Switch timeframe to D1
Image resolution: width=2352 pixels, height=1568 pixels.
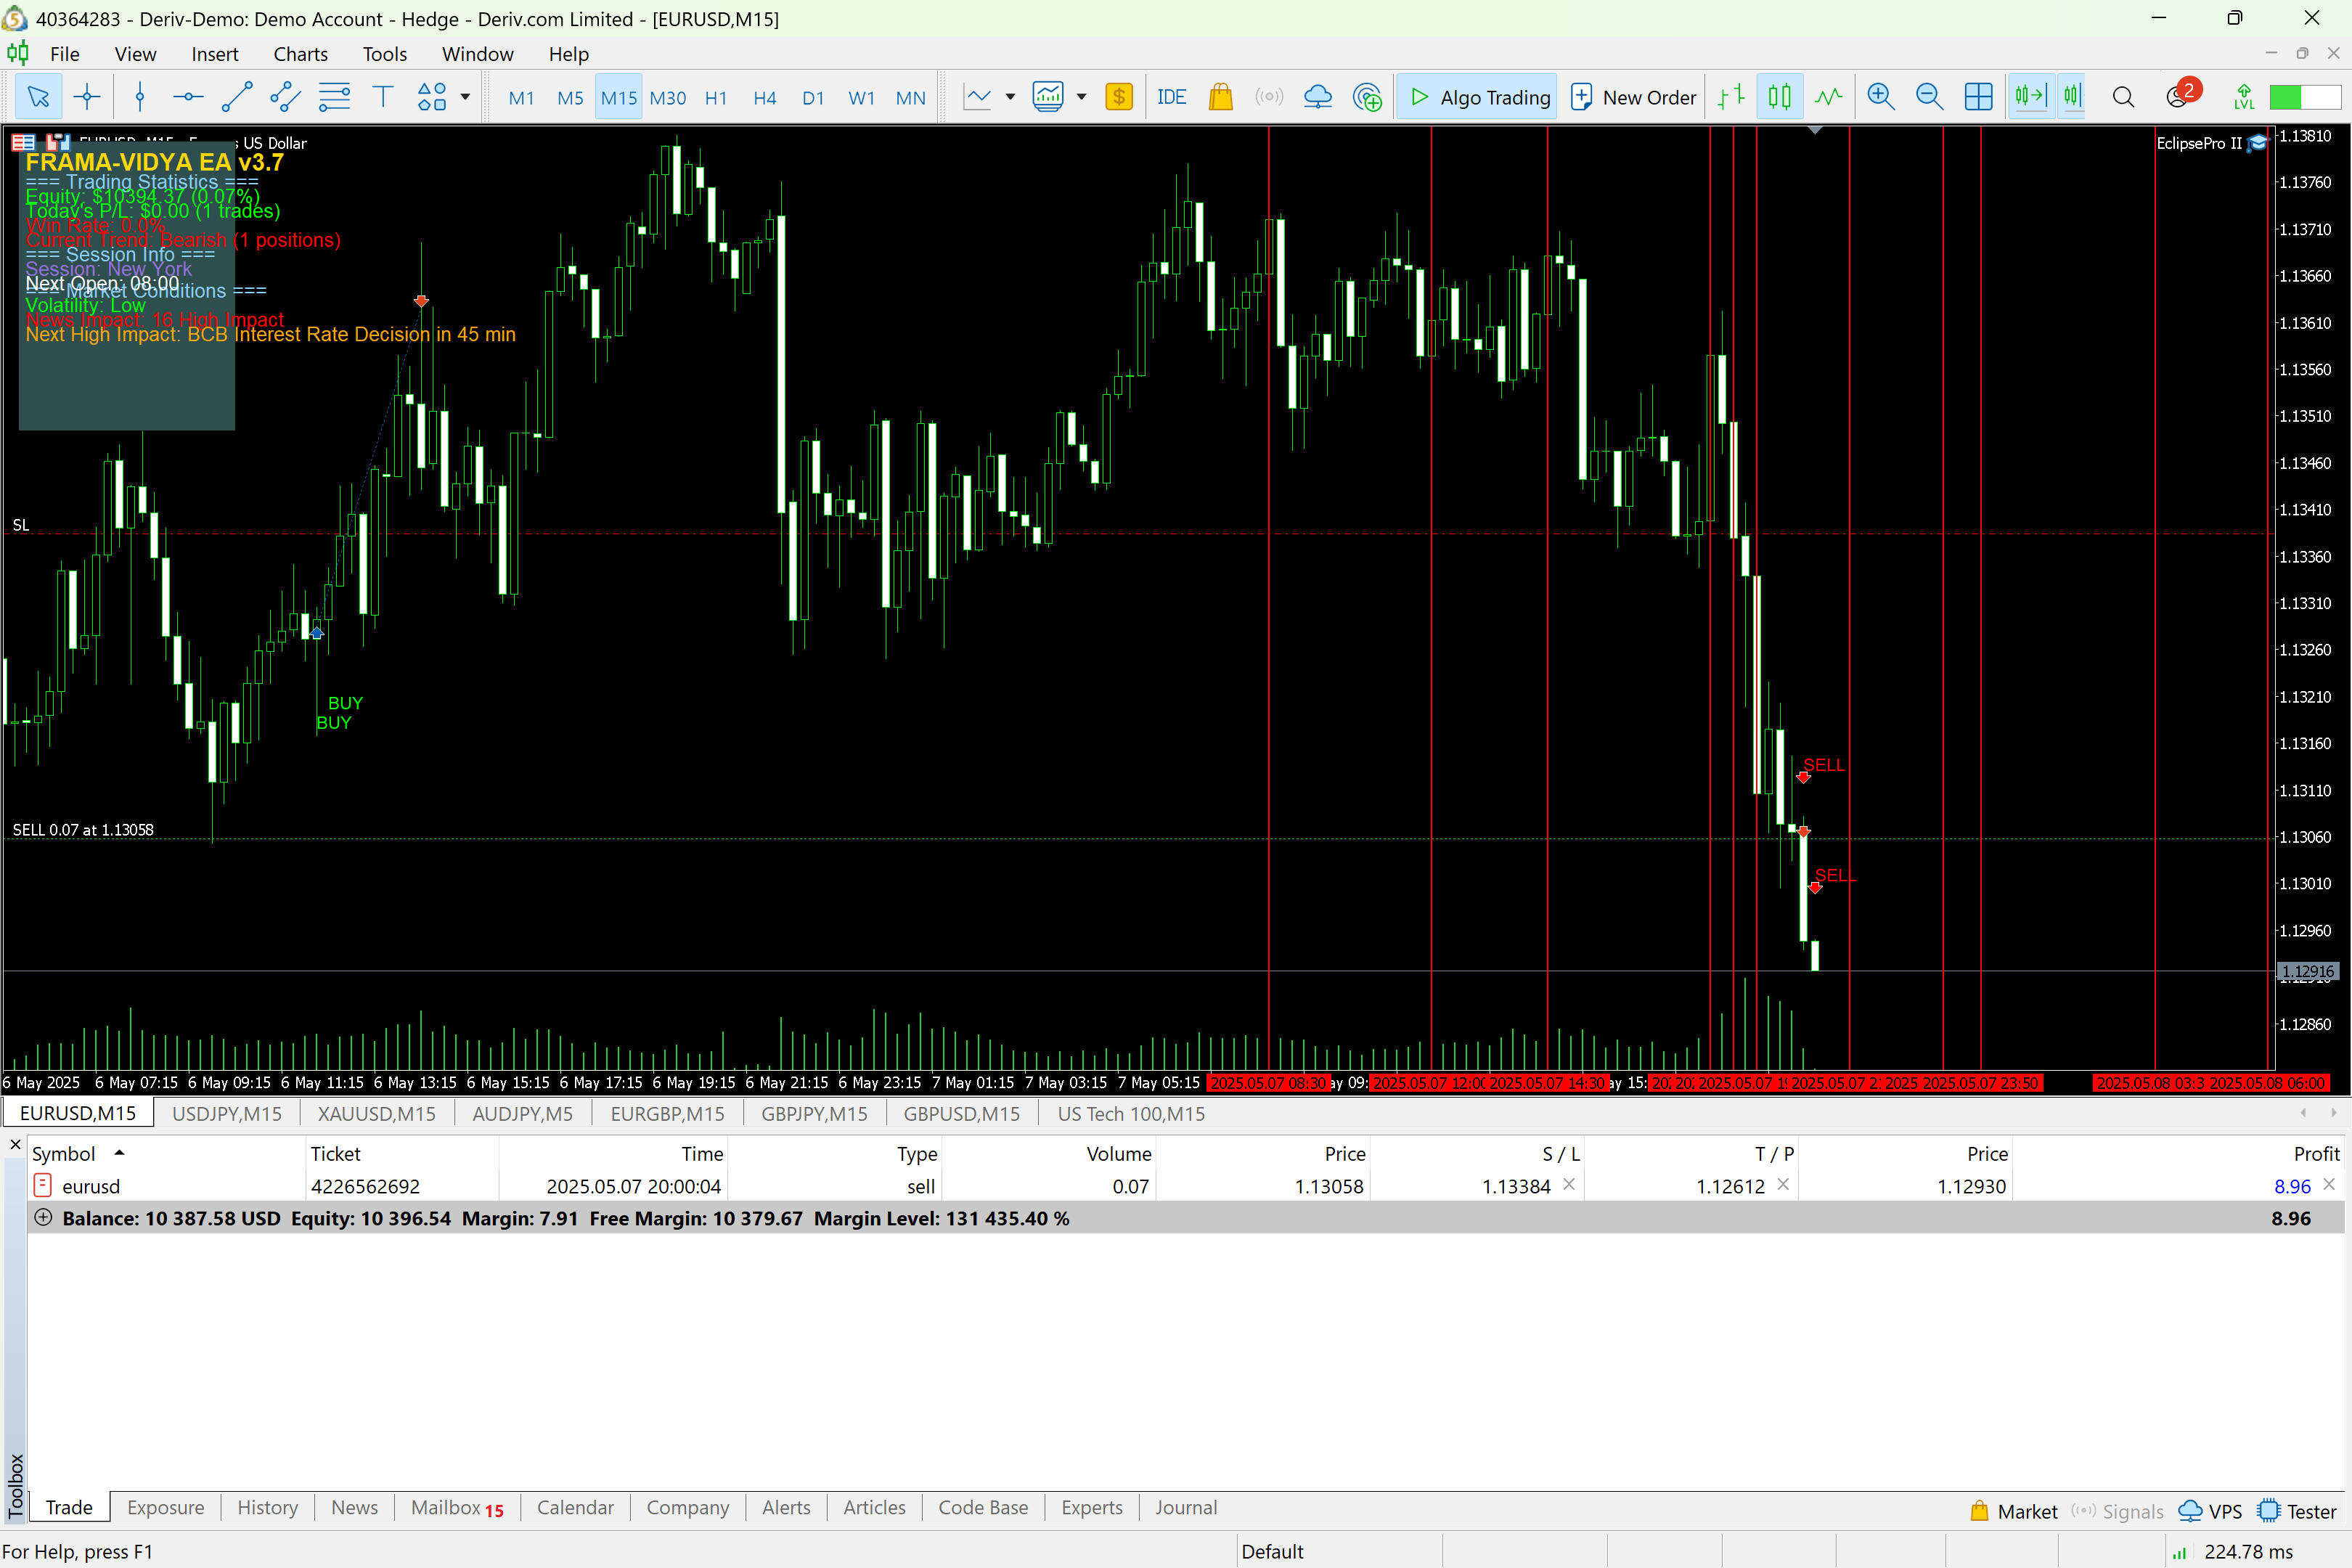coord(813,98)
